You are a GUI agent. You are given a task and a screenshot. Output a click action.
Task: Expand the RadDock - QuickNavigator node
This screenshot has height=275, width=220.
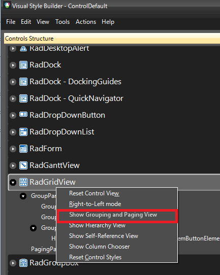[x=13, y=99]
